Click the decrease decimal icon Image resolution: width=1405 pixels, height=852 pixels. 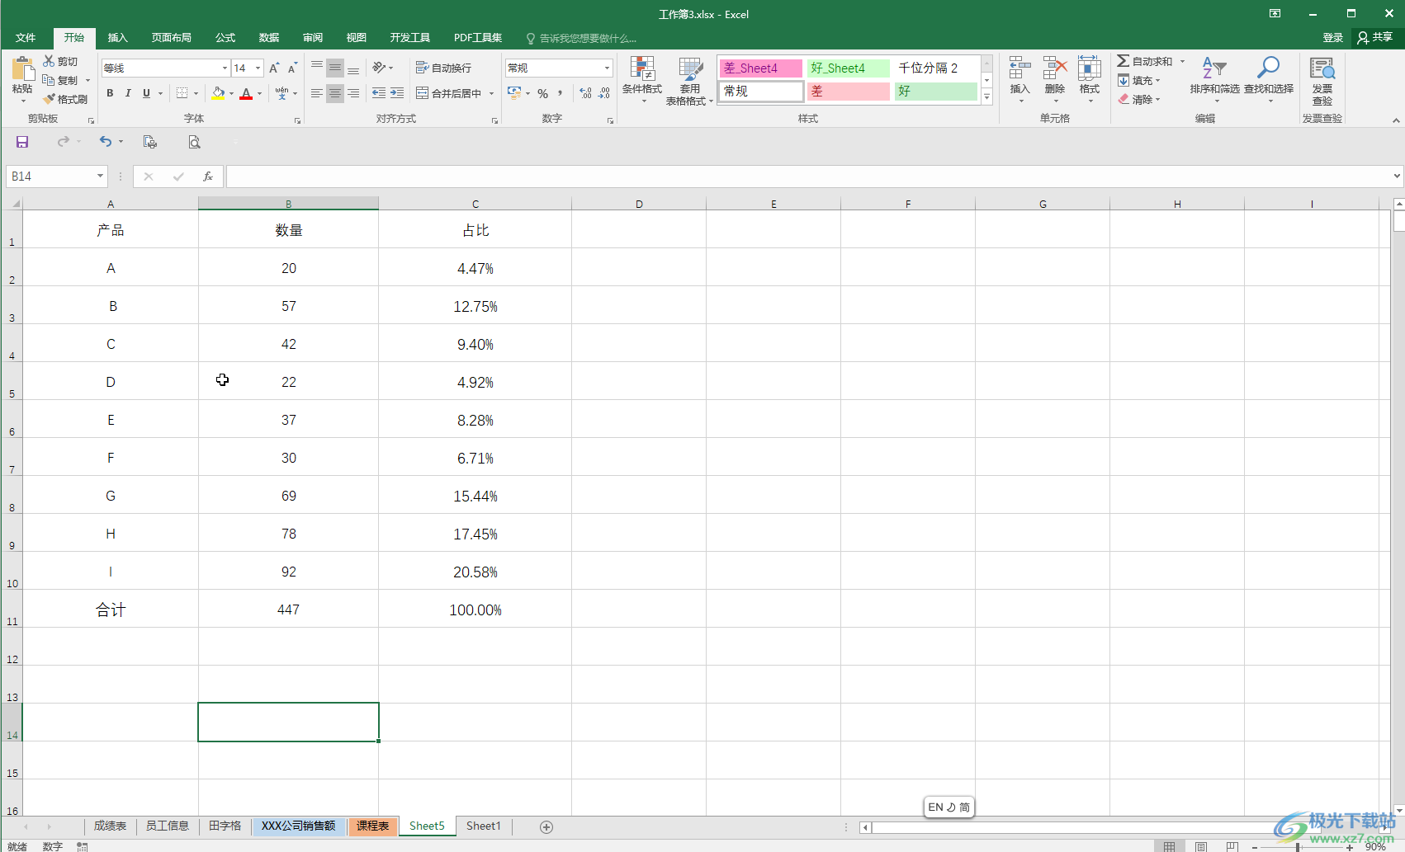tap(604, 93)
